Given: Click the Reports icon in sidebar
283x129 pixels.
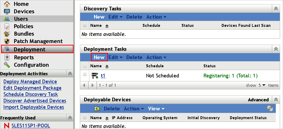Looking at the screenshot, I should pyautogui.click(x=7, y=57).
